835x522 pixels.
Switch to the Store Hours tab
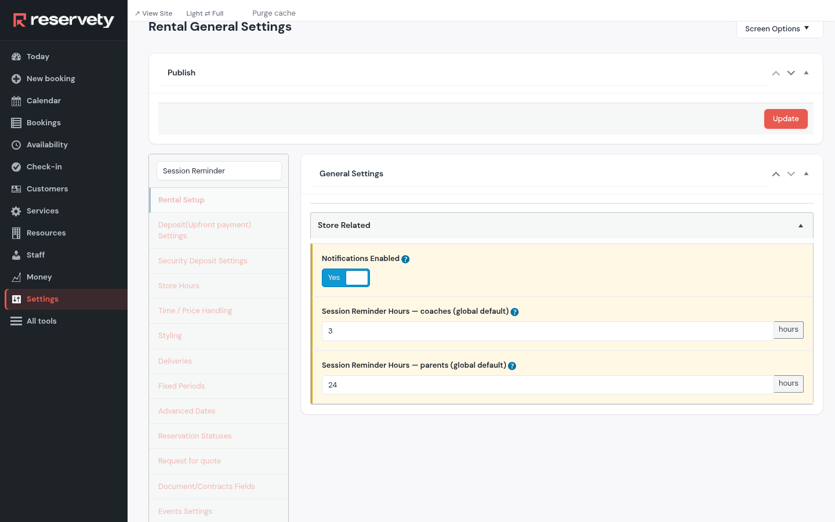pyautogui.click(x=219, y=286)
